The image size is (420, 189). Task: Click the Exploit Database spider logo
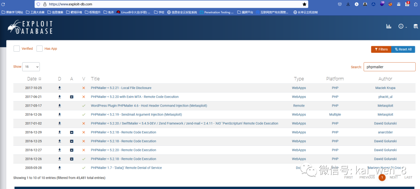[30, 27]
